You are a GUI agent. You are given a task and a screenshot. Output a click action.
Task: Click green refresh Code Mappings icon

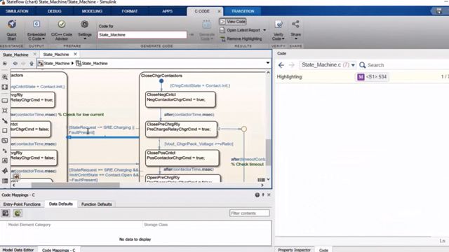coord(18,213)
